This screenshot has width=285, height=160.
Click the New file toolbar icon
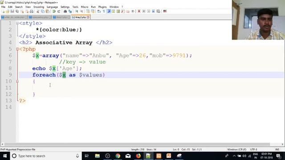click(3, 12)
